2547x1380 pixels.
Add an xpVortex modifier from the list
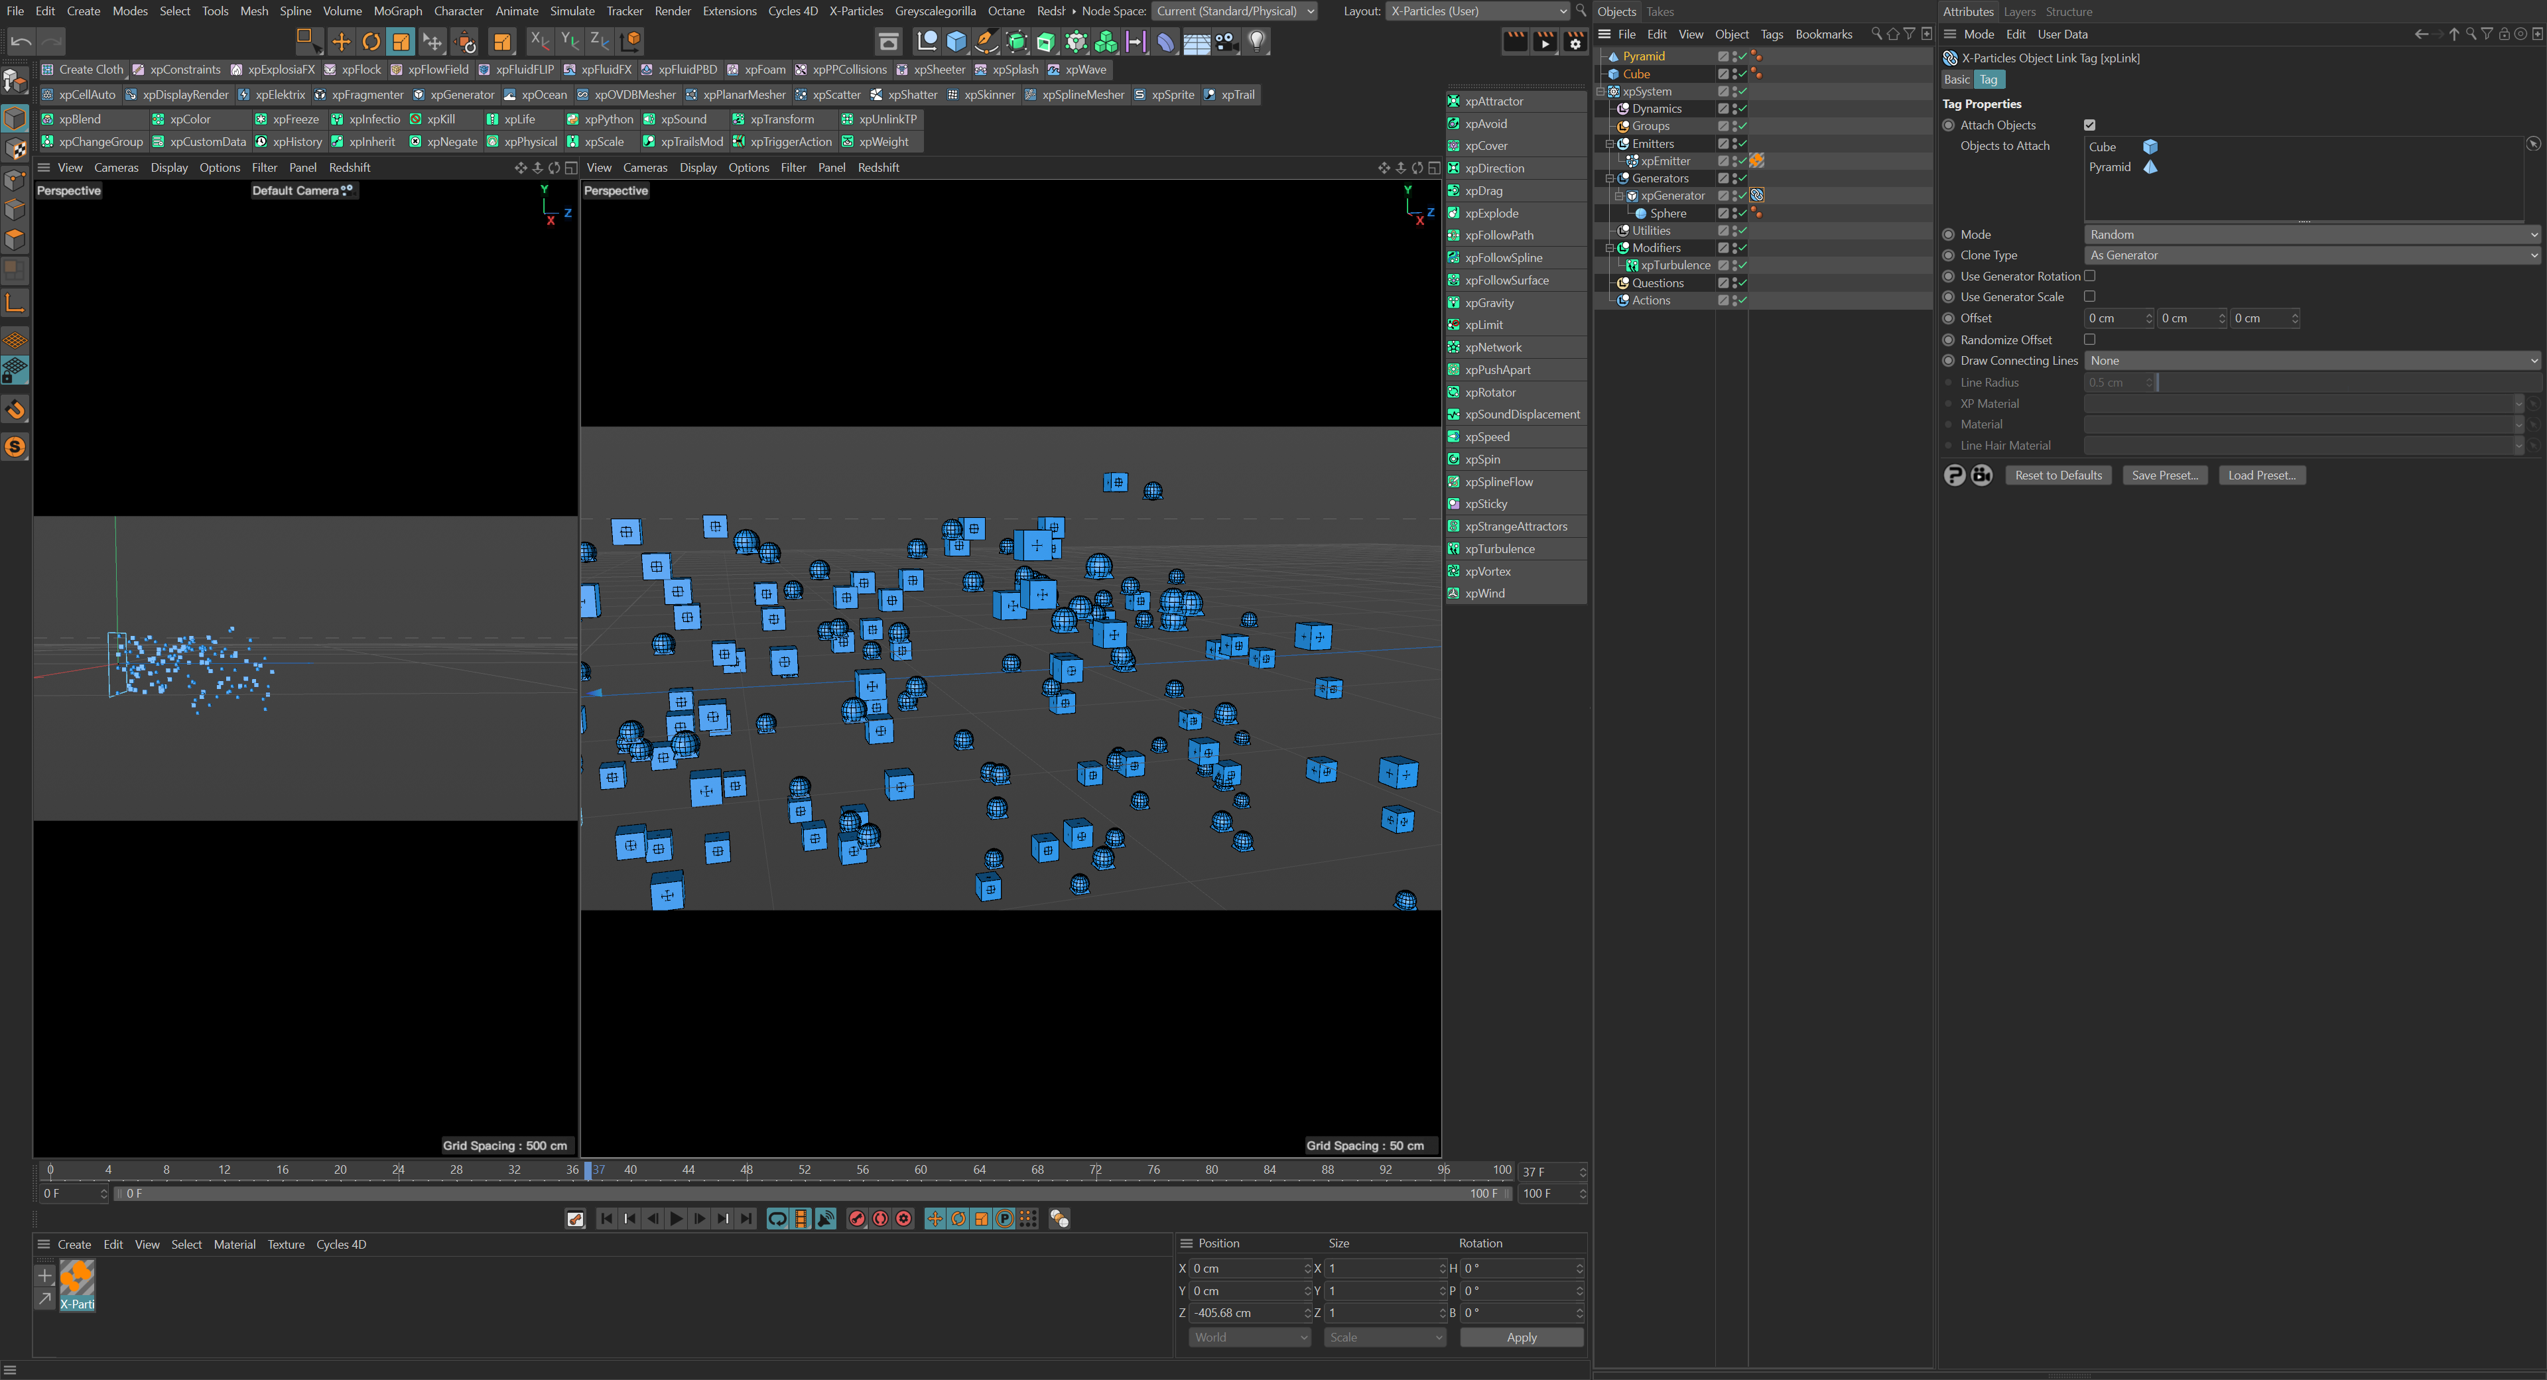tap(1515, 572)
